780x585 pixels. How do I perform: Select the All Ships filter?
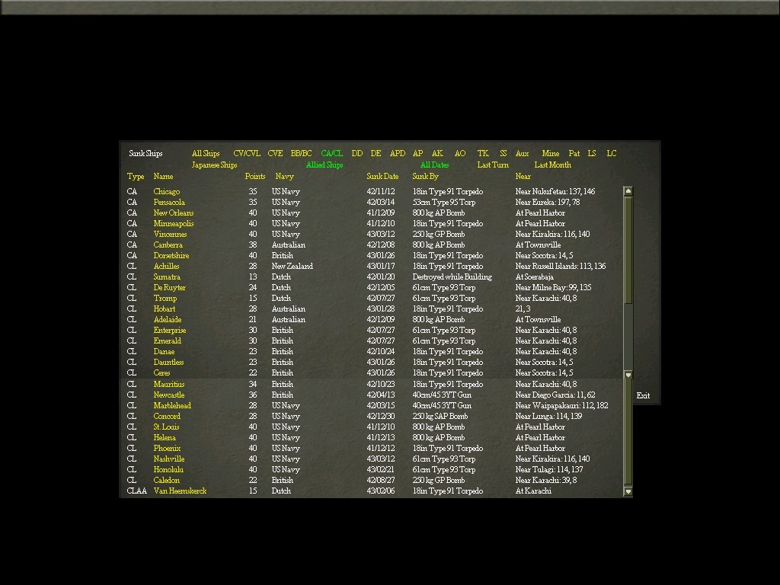click(206, 153)
